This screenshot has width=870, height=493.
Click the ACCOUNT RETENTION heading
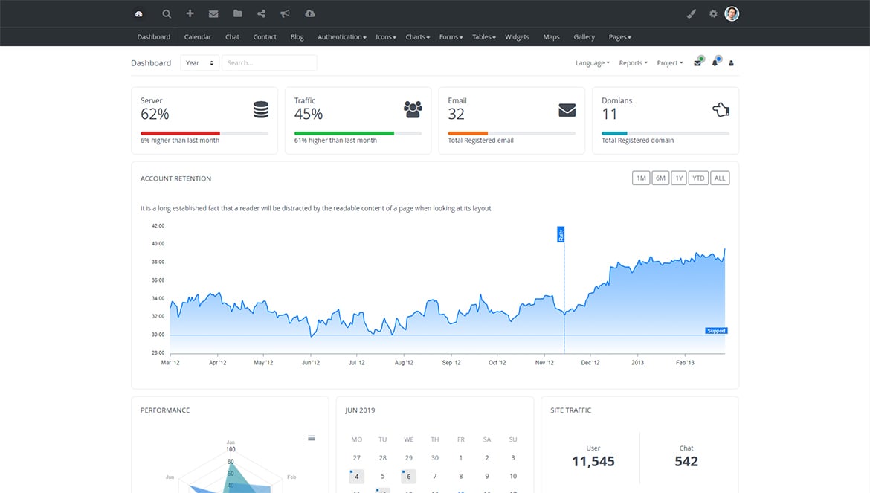(x=176, y=178)
